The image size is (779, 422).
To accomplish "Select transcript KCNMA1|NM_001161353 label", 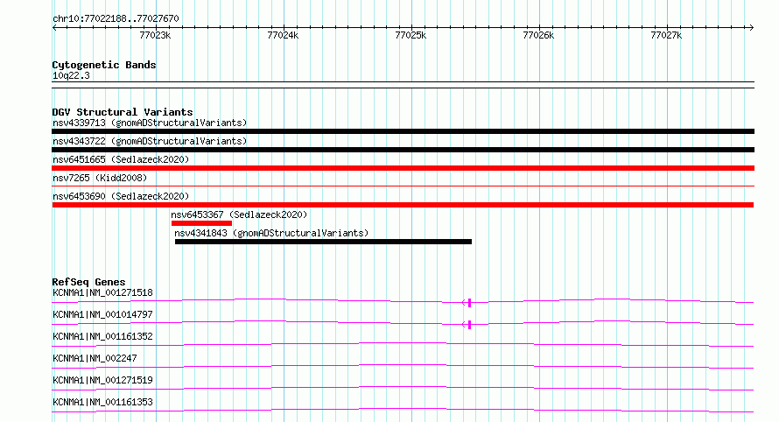I will [102, 402].
